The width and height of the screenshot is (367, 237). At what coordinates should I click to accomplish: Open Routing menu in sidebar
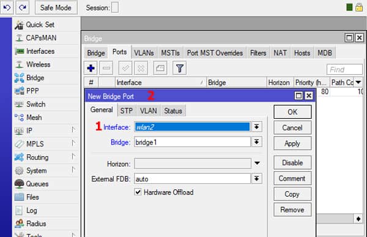pos(46,157)
